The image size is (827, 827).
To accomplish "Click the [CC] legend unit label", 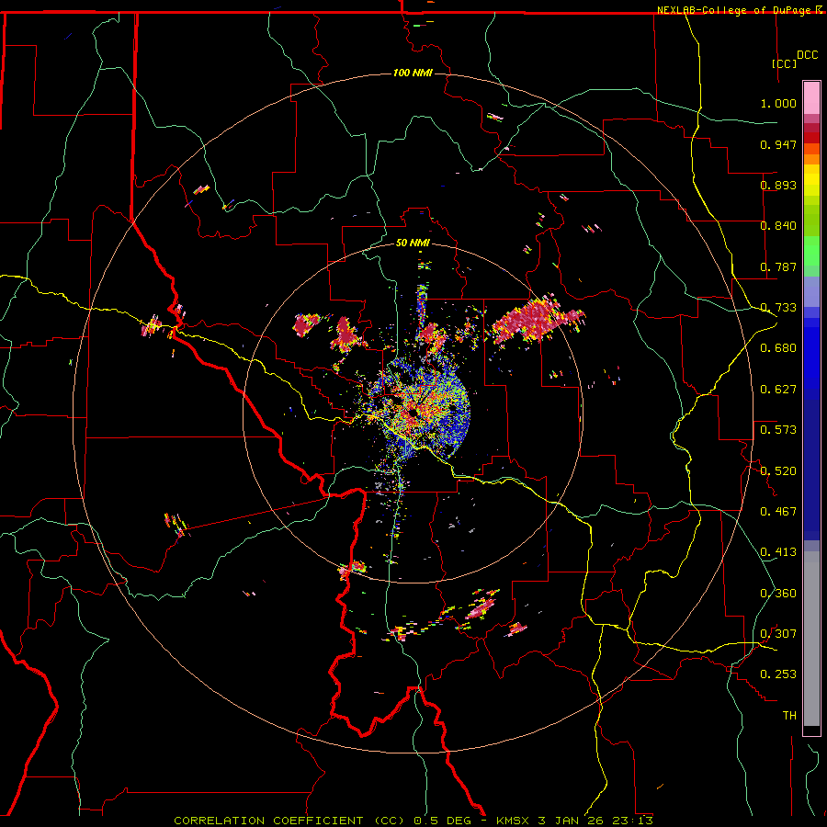I will (x=784, y=63).
